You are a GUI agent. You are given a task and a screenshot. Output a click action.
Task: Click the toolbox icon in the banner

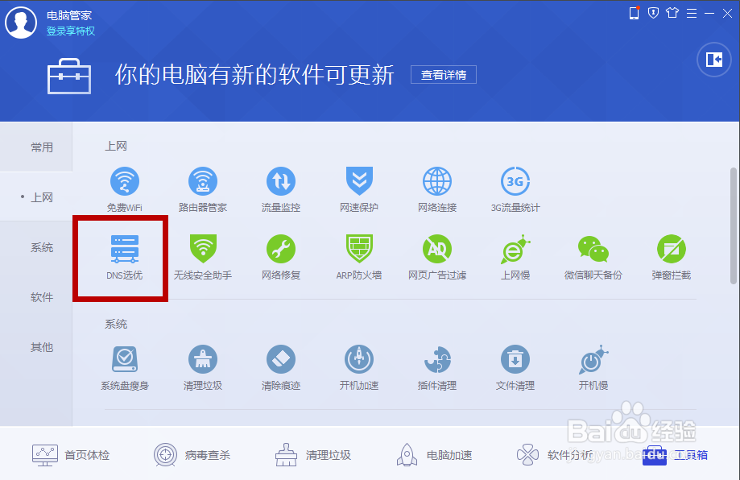69,76
